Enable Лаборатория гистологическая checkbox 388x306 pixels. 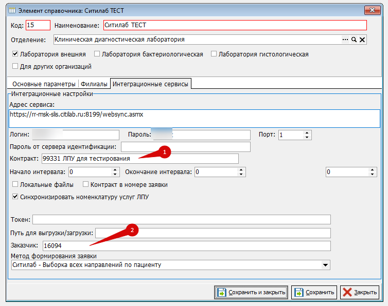click(214, 54)
